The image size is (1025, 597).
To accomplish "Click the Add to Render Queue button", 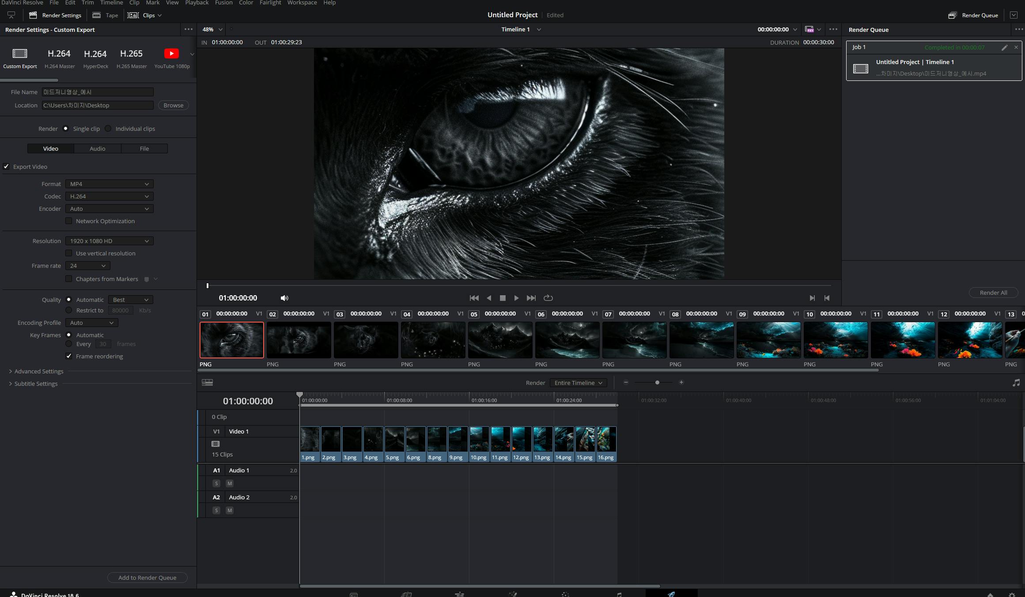I will pos(147,578).
